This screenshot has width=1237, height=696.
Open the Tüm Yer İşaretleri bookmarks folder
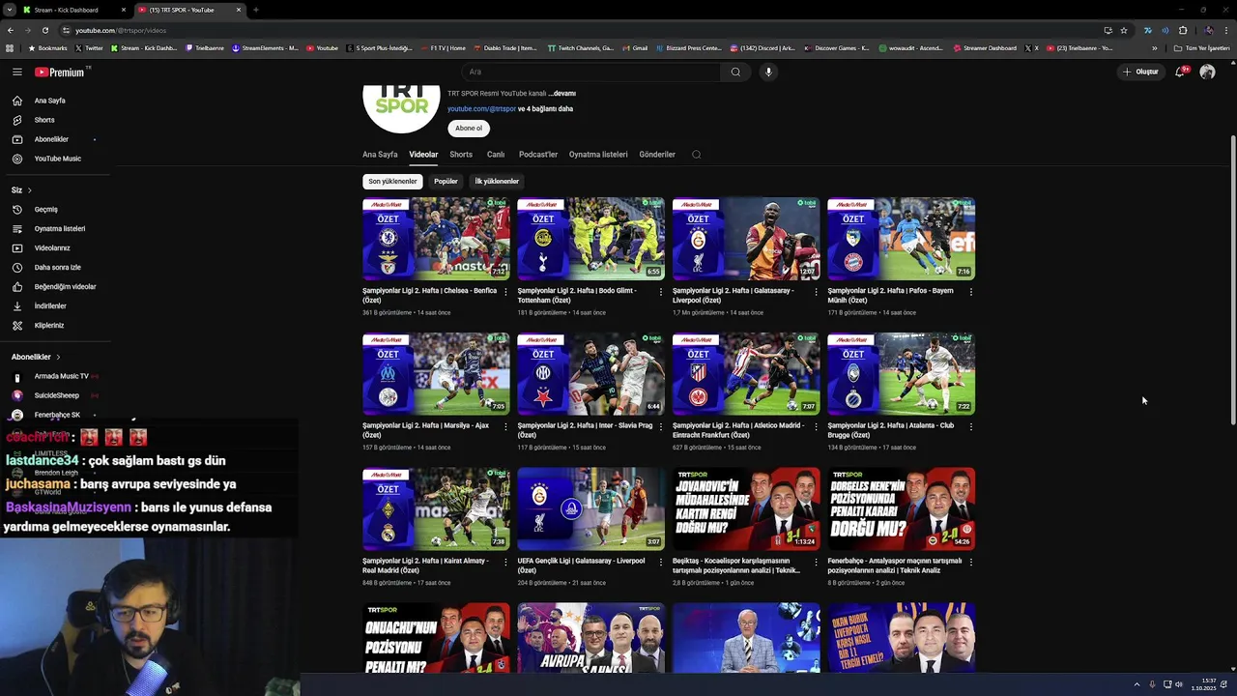pyautogui.click(x=1200, y=47)
